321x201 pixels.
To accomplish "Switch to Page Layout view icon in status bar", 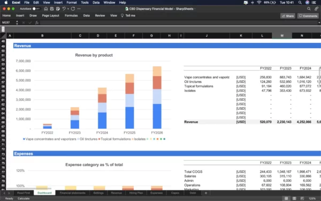I will click(294, 198).
